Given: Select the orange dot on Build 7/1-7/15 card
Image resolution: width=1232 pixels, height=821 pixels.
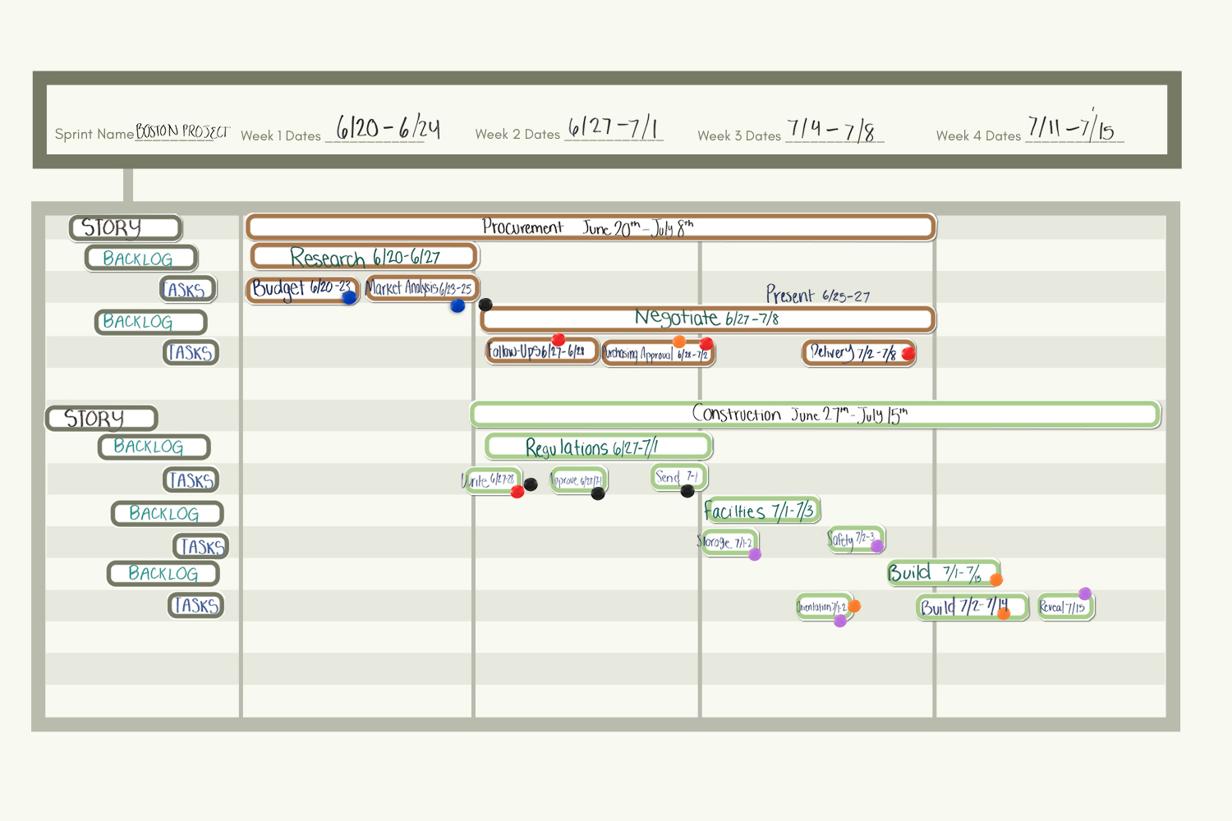Looking at the screenshot, I should 996,580.
